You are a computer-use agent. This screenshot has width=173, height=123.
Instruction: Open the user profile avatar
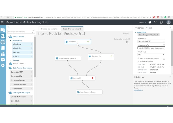[168, 22]
